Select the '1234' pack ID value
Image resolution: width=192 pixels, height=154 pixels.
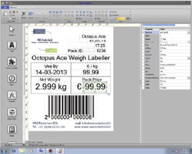(101, 51)
